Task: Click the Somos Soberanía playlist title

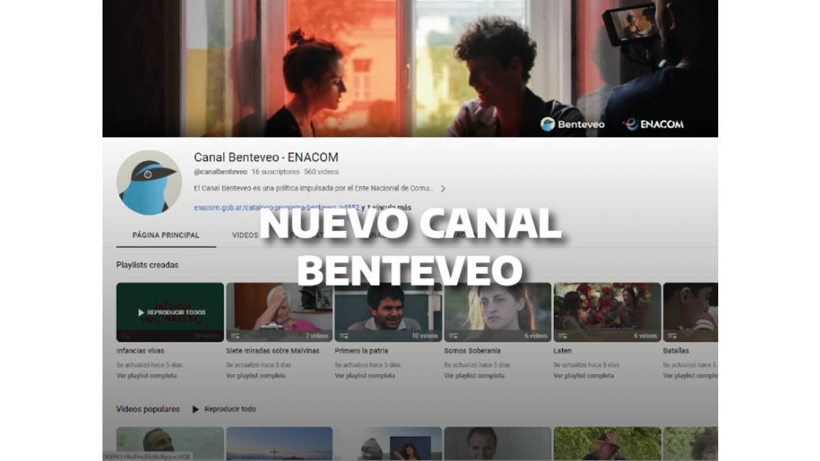Action: (472, 351)
